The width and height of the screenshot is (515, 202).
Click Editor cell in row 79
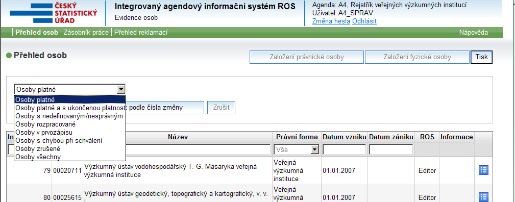427,171
